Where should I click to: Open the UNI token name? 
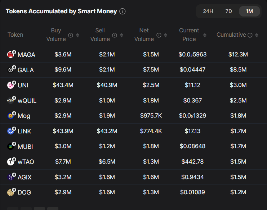pos(23,85)
